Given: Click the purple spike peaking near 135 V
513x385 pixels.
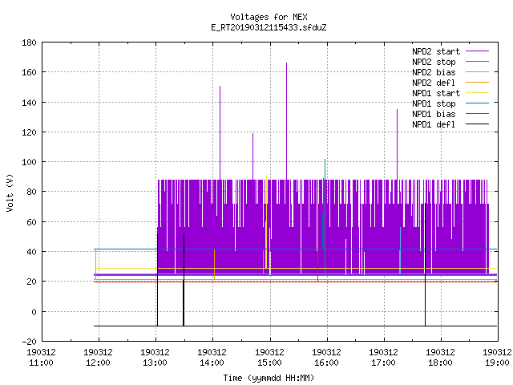Looking at the screenshot, I should click(398, 144).
